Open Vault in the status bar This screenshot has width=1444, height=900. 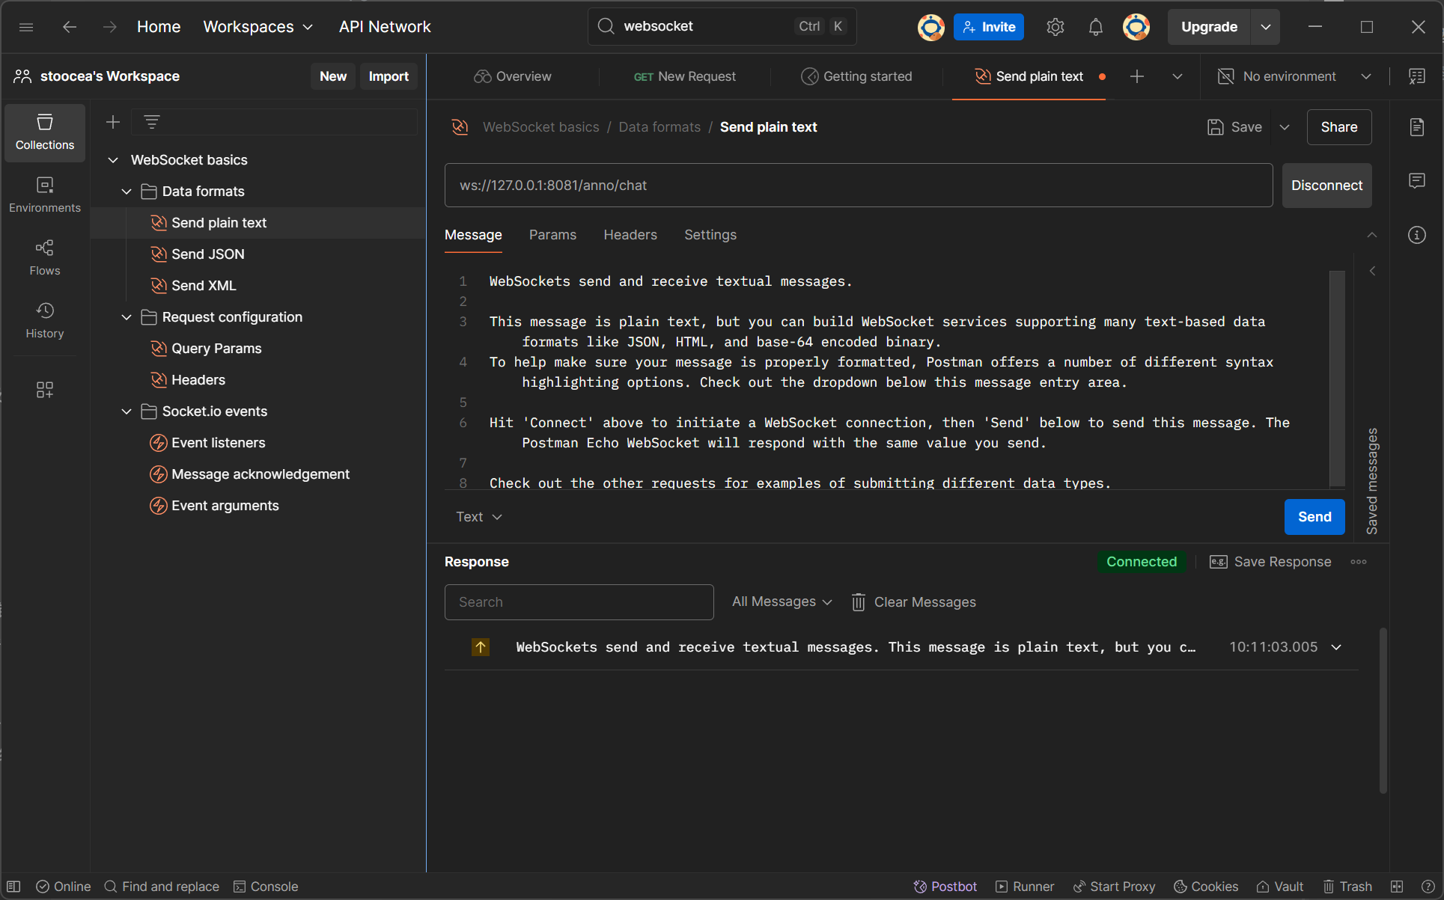(x=1280, y=887)
